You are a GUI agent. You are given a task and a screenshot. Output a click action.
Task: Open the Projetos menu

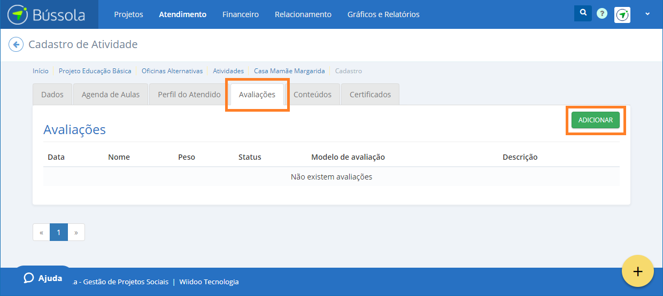tap(128, 14)
